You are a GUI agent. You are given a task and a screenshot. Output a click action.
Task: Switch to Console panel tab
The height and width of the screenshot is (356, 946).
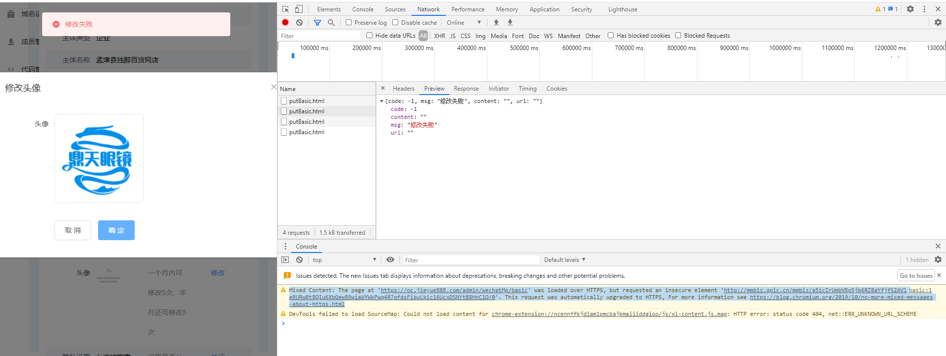pos(363,9)
